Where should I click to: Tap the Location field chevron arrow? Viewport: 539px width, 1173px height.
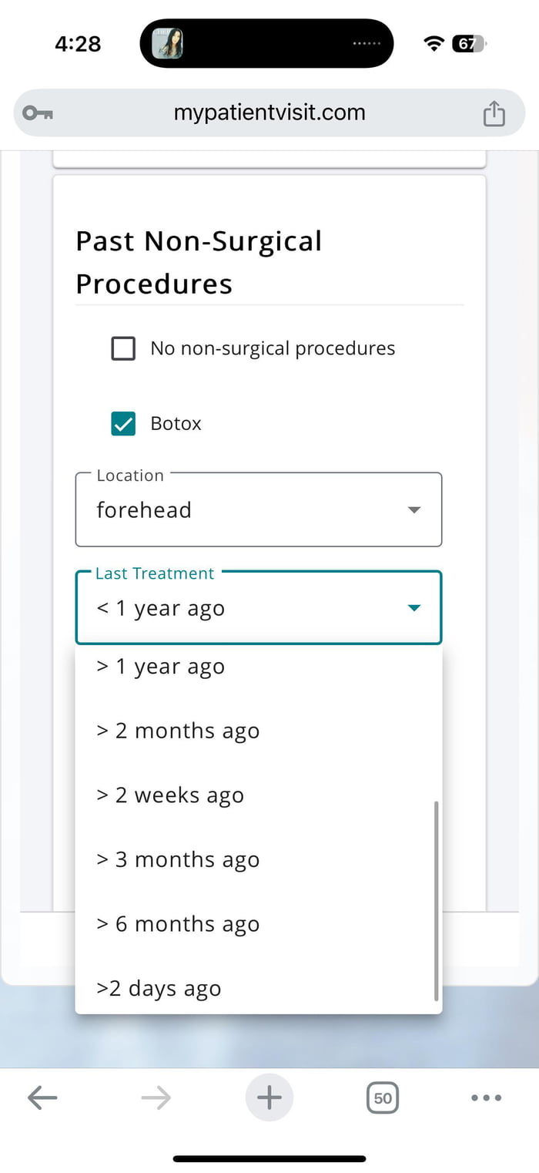[413, 509]
